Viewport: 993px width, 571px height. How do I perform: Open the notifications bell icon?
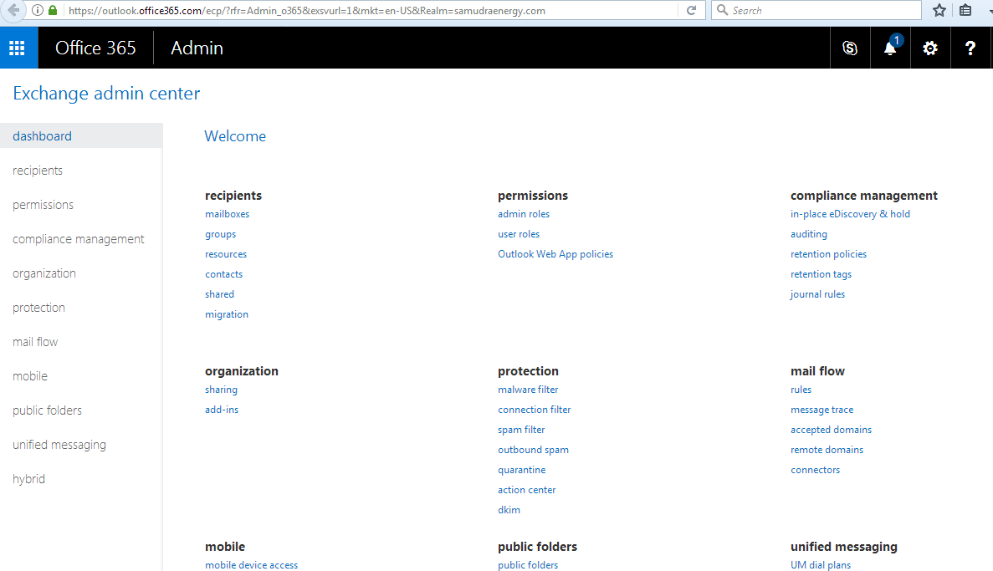[x=890, y=48]
